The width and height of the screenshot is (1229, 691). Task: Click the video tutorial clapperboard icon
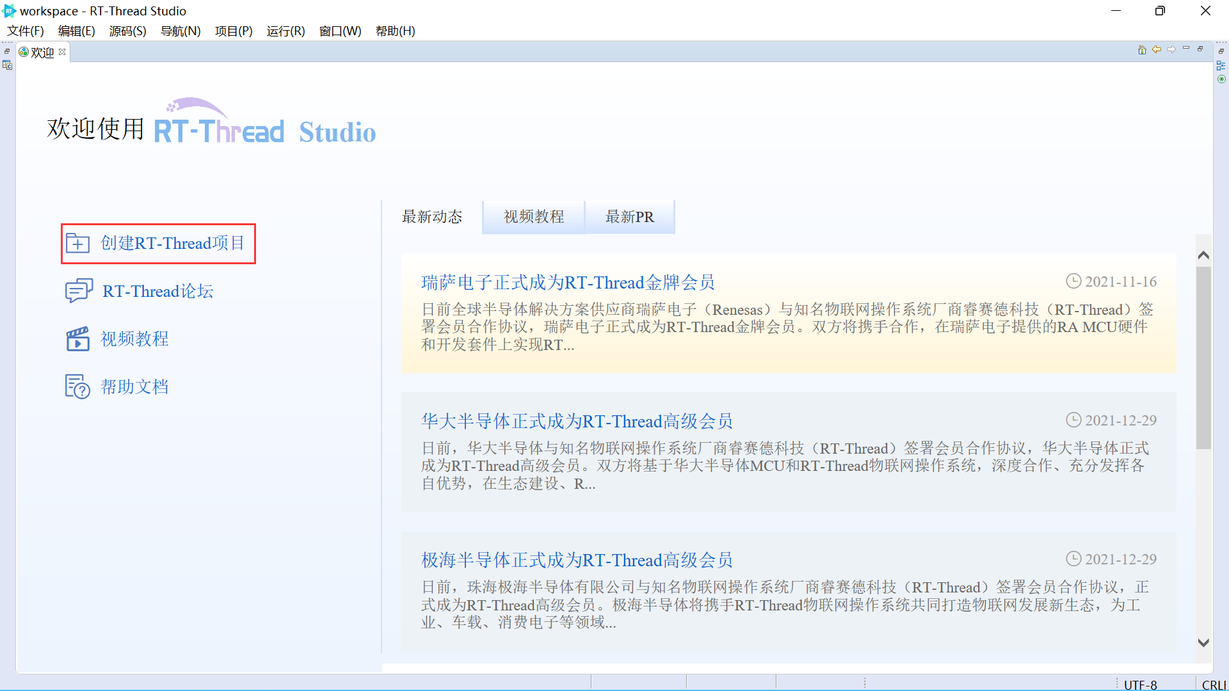pyautogui.click(x=78, y=338)
